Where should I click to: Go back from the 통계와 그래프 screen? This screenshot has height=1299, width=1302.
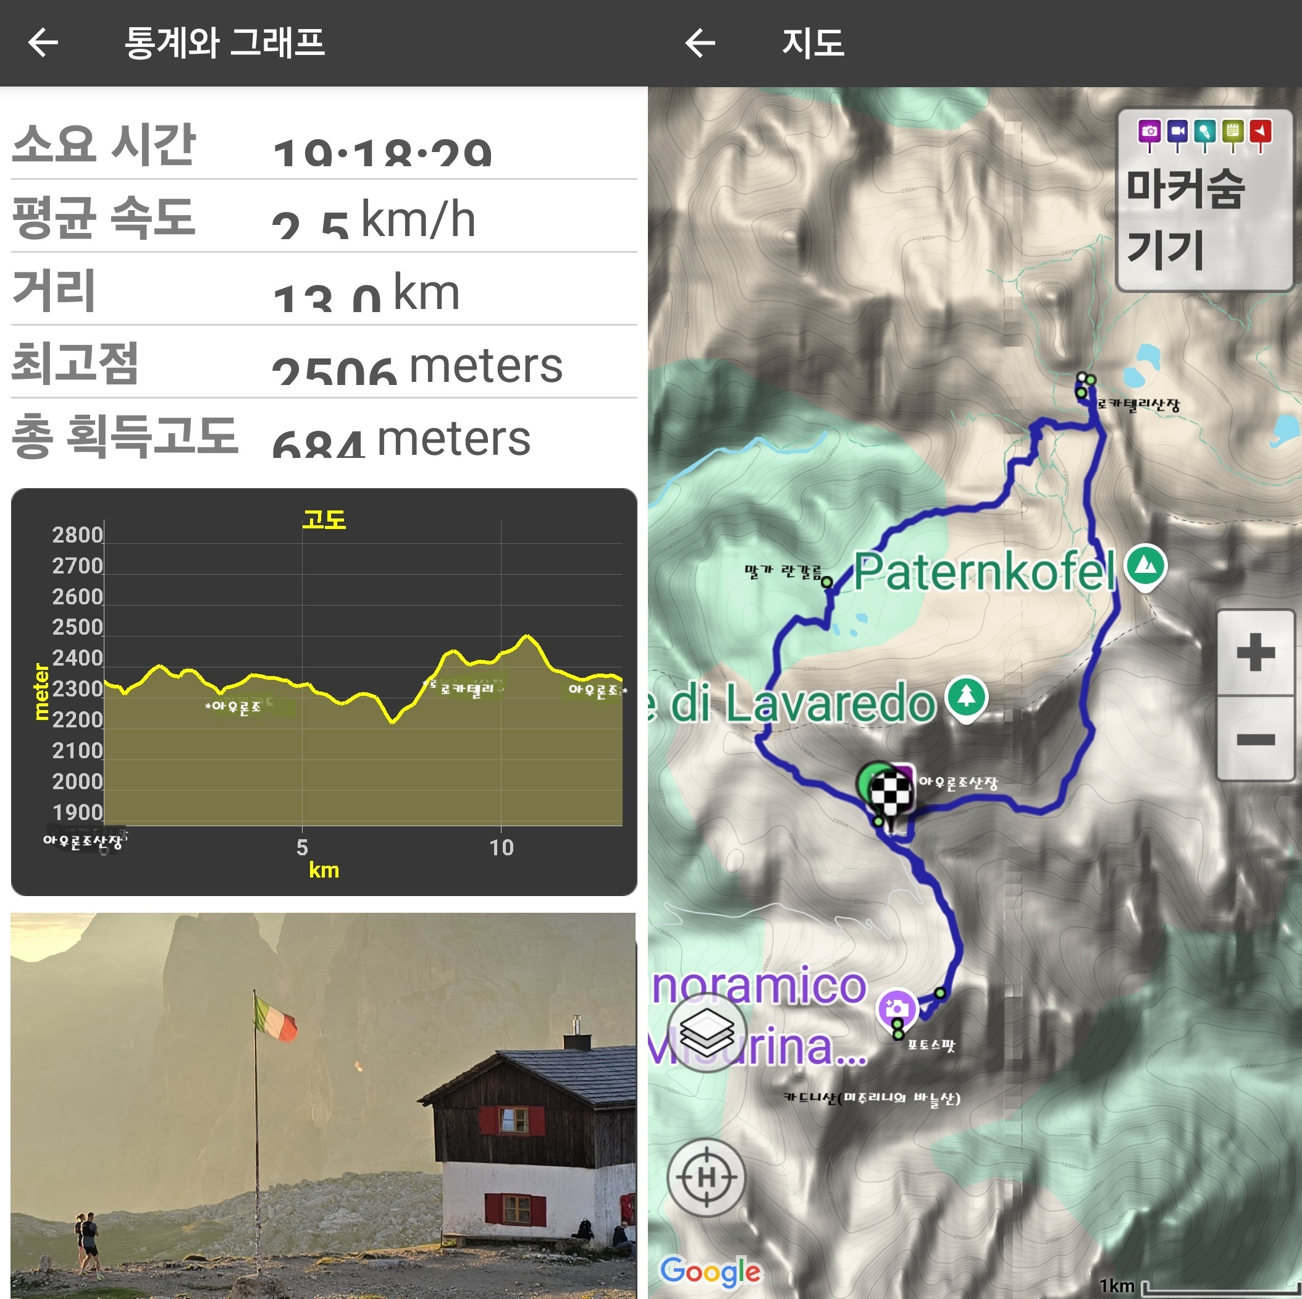(x=43, y=43)
